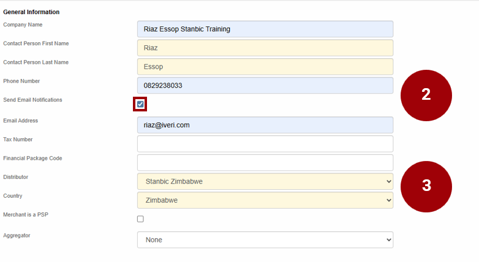Click the Tax Number label text
This screenshot has height=273, width=479.
point(18,140)
